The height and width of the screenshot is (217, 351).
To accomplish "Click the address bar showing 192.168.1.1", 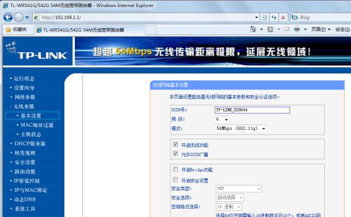I will (143, 18).
